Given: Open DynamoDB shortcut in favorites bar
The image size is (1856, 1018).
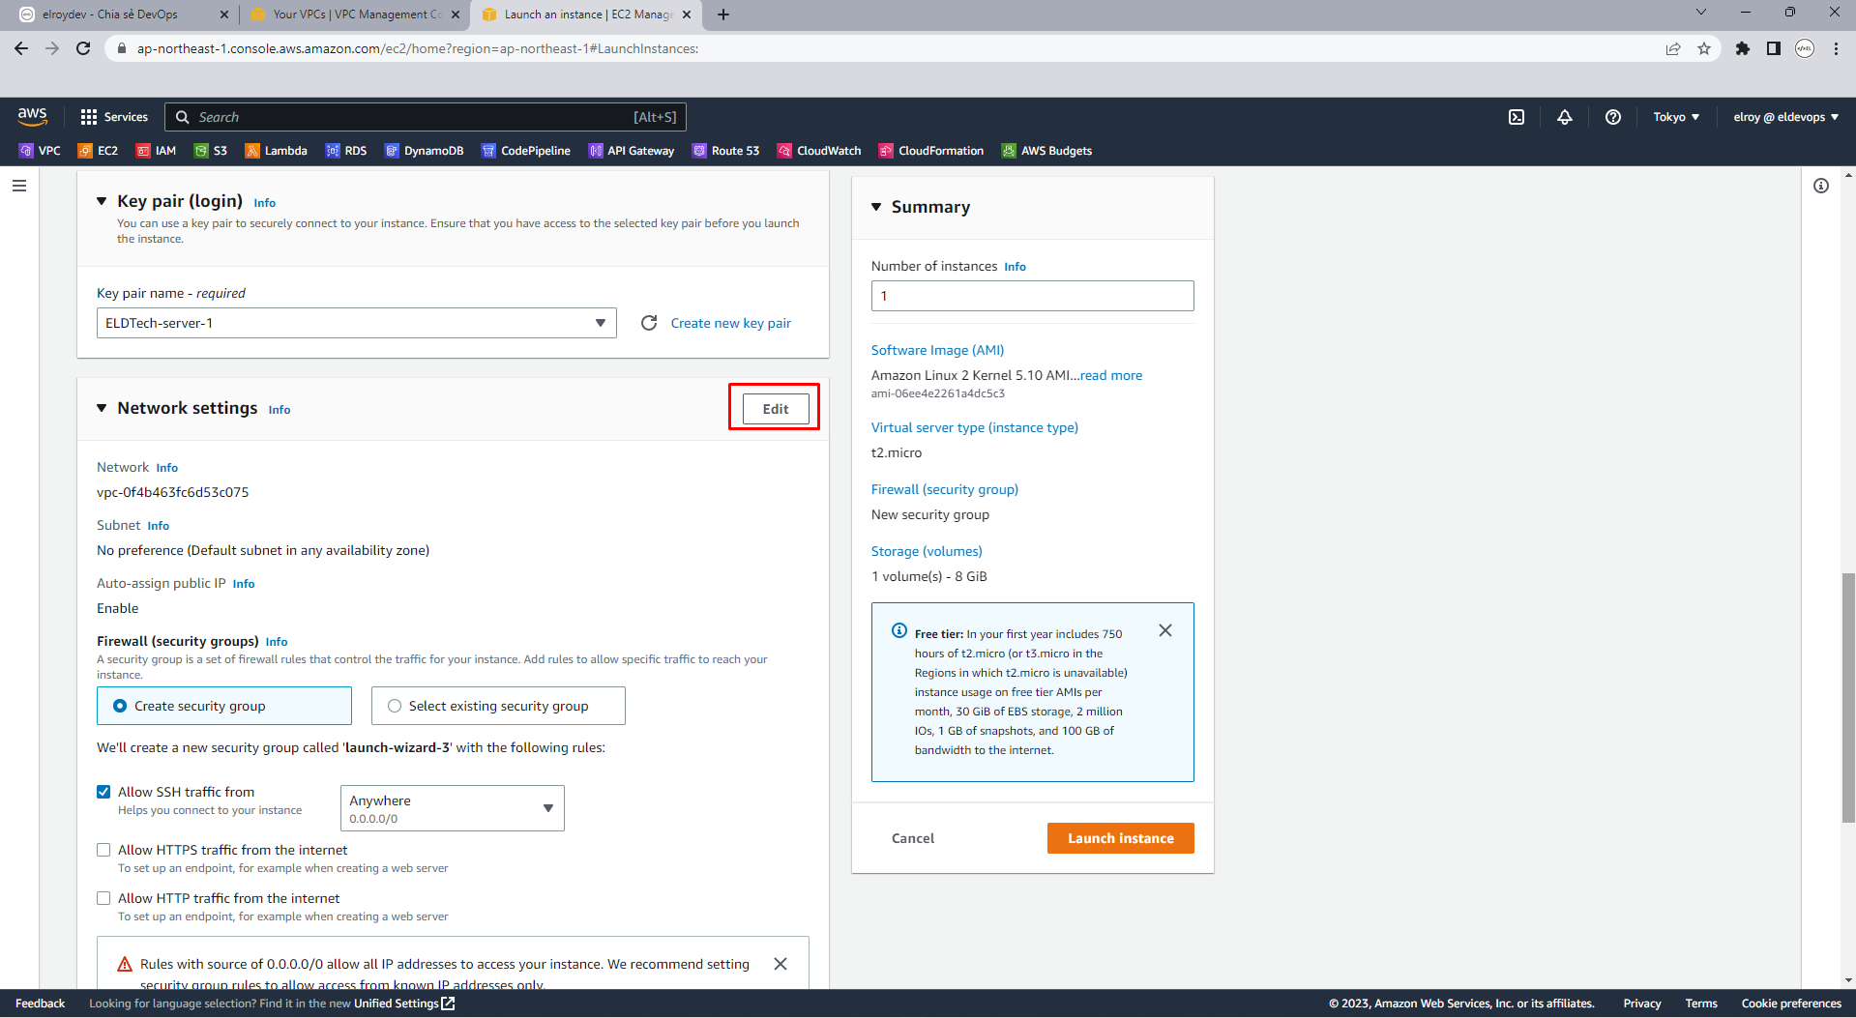Looking at the screenshot, I should point(424,151).
